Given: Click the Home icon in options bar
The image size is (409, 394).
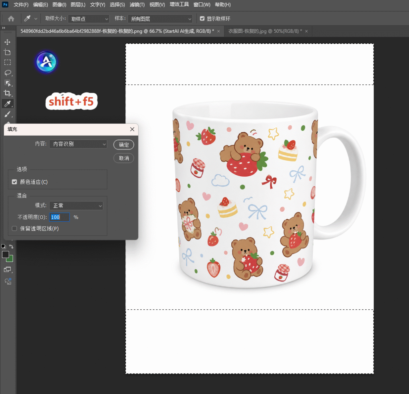Looking at the screenshot, I should pyautogui.click(x=11, y=19).
